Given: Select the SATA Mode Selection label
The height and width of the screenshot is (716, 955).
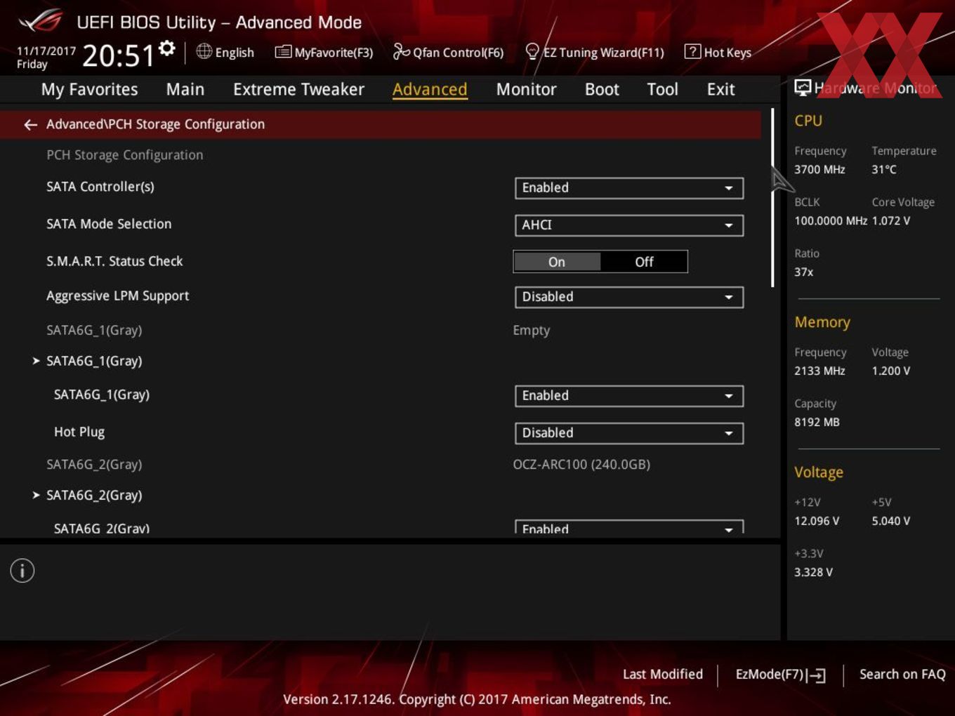Looking at the screenshot, I should (109, 224).
